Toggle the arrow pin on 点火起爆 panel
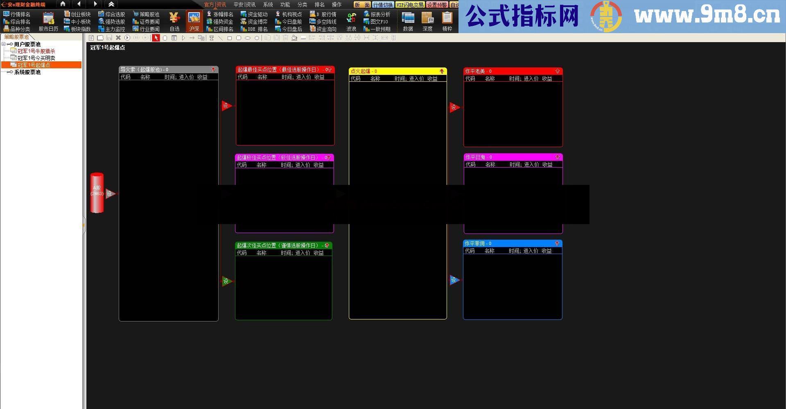Screen dimensions: 786x409 point(442,71)
